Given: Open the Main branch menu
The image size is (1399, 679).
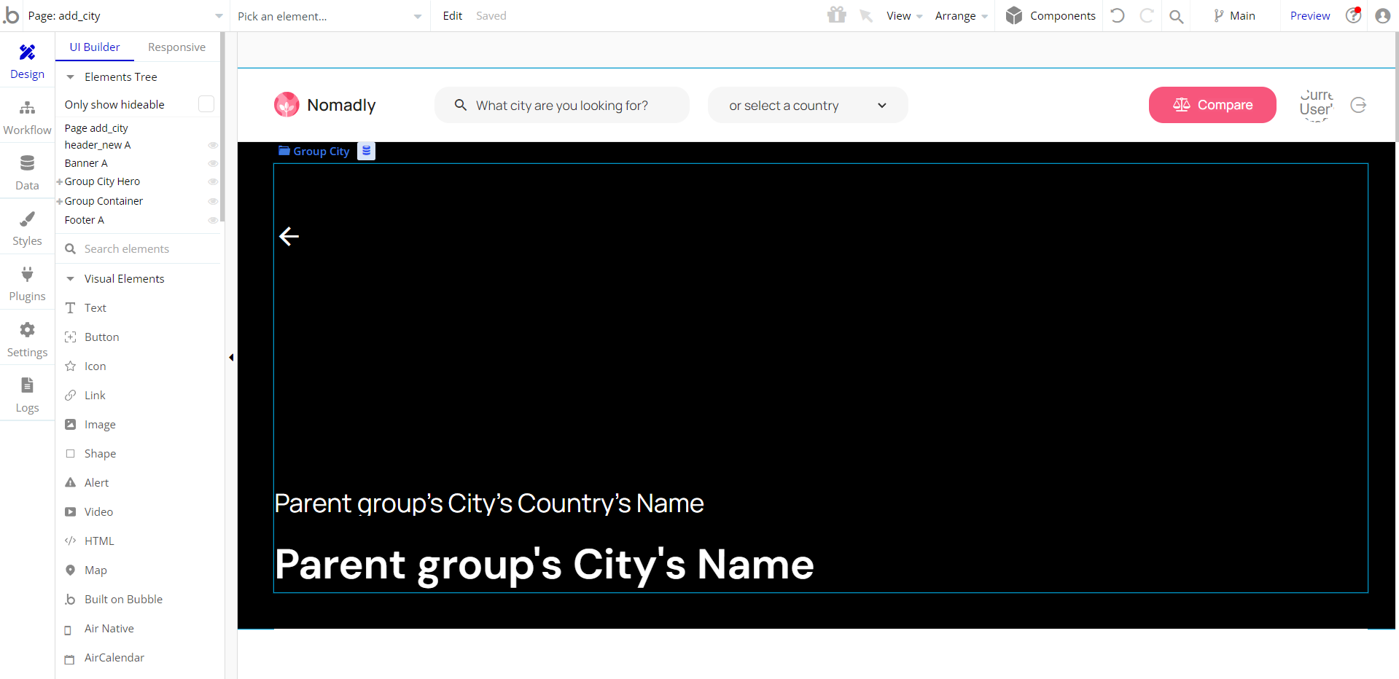Looking at the screenshot, I should 1234,15.
